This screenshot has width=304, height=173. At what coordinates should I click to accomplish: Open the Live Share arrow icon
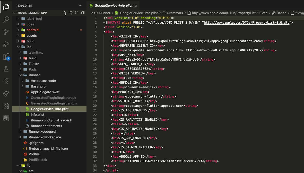coord(6,93)
